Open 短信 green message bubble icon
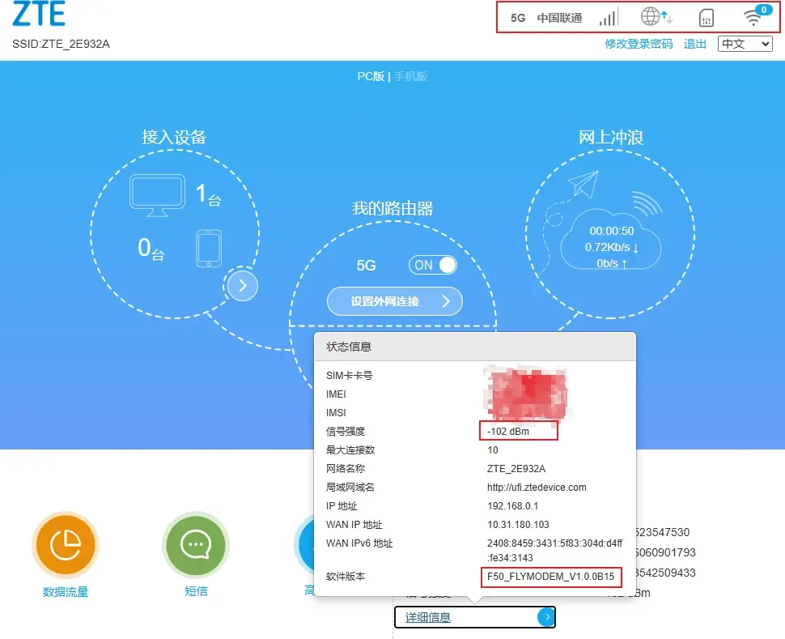The width and height of the screenshot is (785, 639). [196, 546]
